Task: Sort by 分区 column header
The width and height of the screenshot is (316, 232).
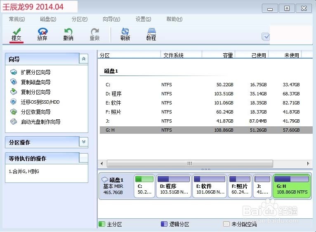Action: pos(129,55)
